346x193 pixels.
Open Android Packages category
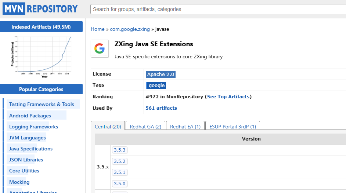click(x=30, y=116)
